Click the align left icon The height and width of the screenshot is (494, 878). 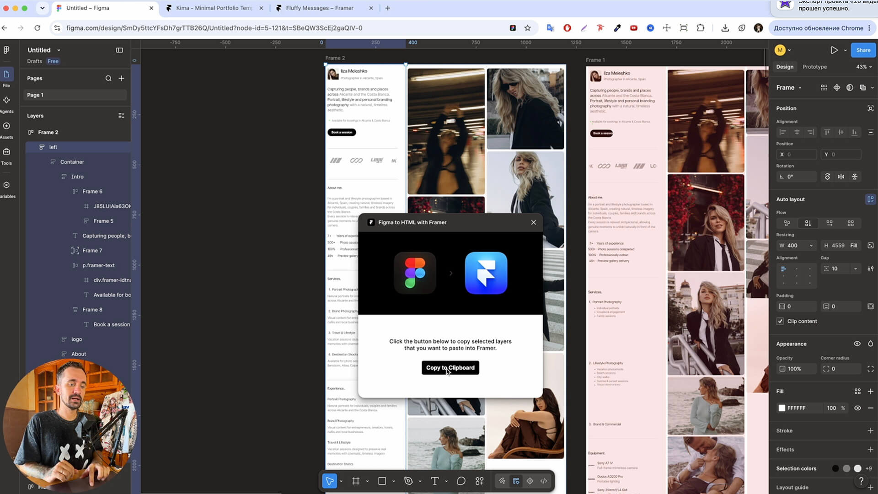782,132
